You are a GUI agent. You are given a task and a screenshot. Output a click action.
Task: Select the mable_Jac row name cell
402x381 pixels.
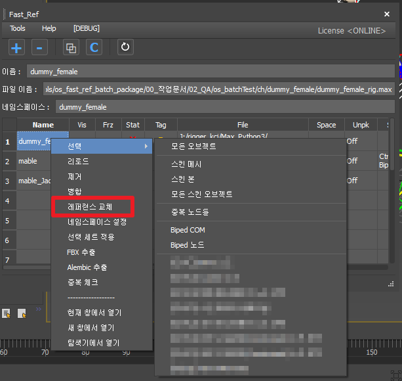(34, 181)
